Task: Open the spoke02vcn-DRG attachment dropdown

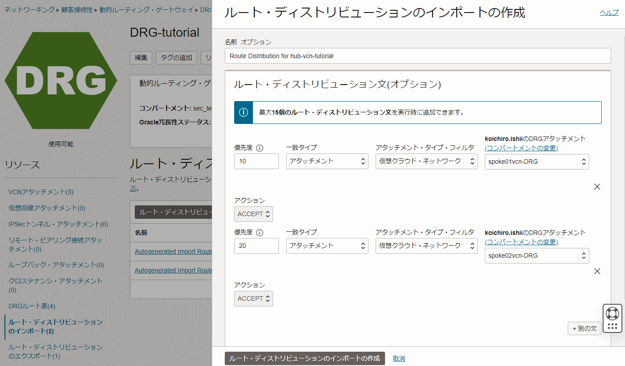Action: (x=536, y=255)
